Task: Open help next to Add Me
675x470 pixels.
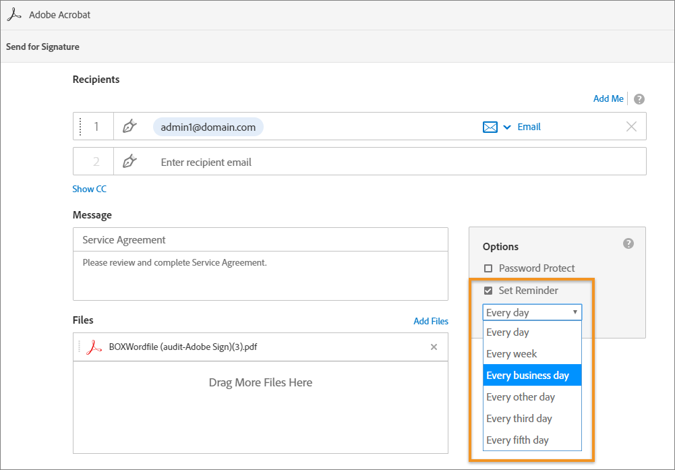Action: [639, 98]
